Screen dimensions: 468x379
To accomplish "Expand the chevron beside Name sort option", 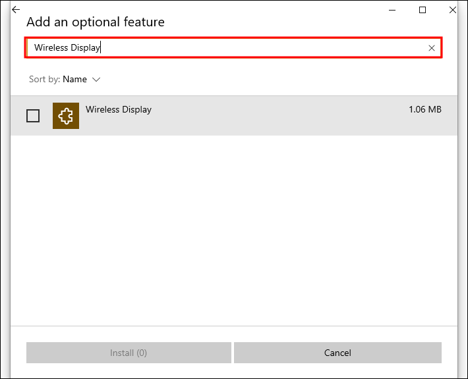I will (96, 80).
